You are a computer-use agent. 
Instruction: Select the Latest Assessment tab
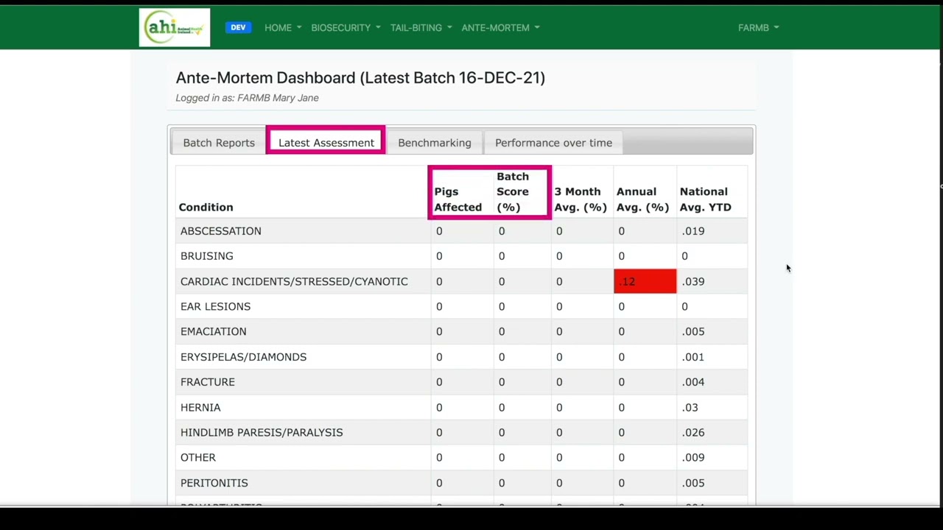pos(326,143)
